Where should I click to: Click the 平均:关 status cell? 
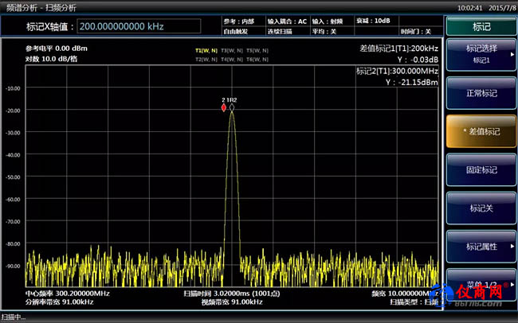tap(324, 31)
